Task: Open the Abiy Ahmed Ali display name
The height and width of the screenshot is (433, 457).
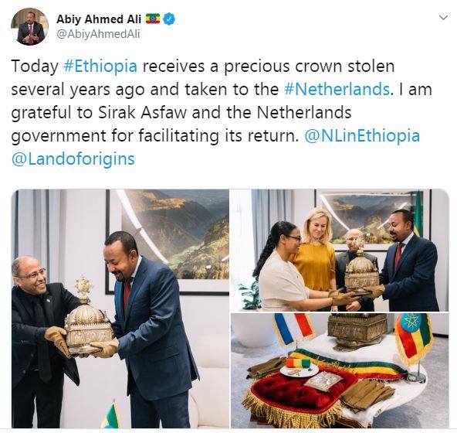Action: [x=99, y=19]
